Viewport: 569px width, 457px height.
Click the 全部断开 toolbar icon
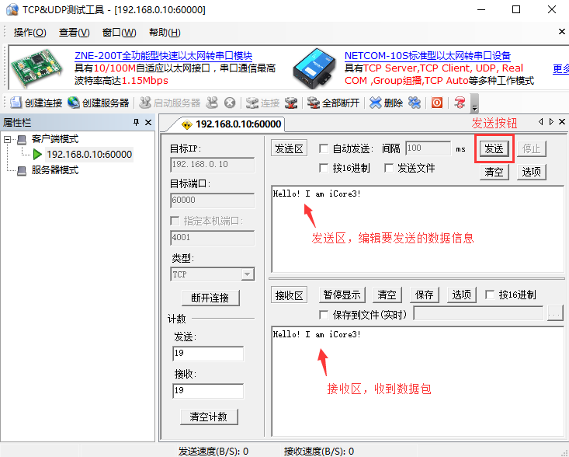tap(314, 103)
